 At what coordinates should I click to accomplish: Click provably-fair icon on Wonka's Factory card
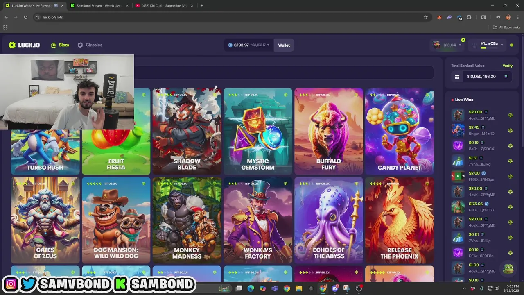click(285, 184)
